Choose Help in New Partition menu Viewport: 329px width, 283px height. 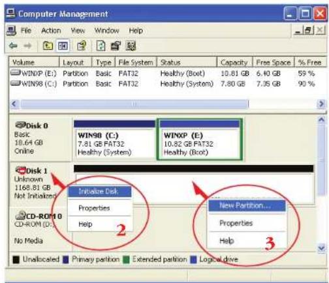pos(247,241)
